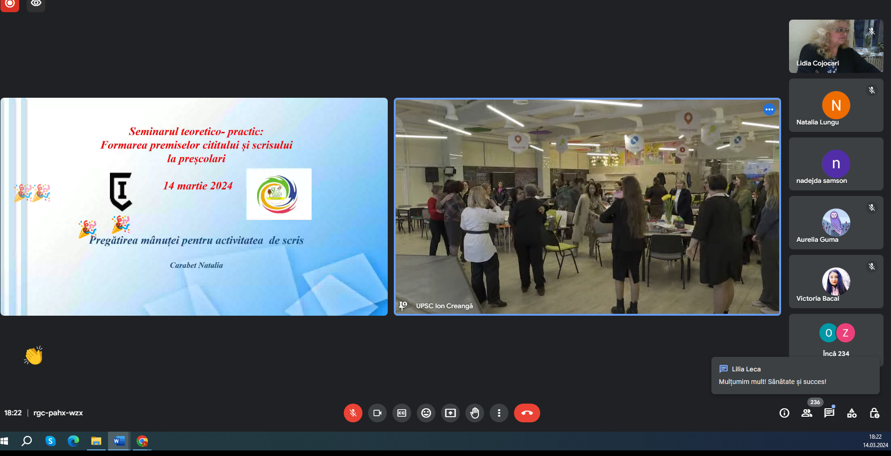Leave the call with the red hang-up button
This screenshot has width=891, height=456.
tap(527, 413)
